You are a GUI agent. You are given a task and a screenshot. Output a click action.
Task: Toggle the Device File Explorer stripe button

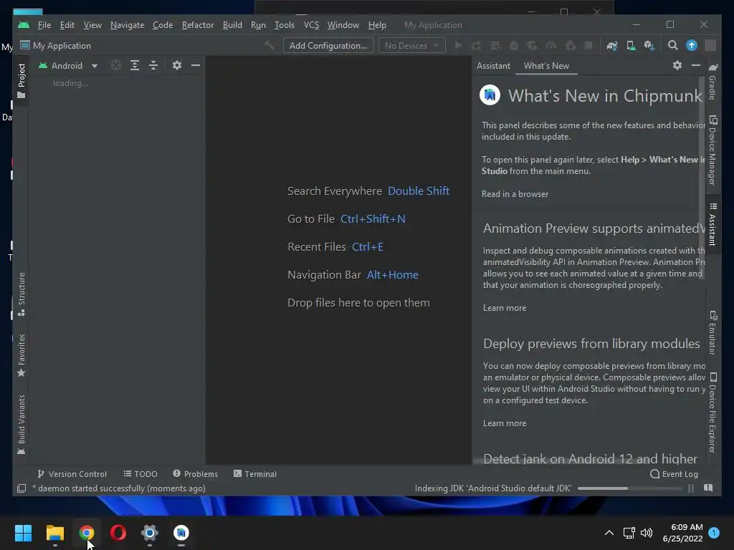pos(712,413)
